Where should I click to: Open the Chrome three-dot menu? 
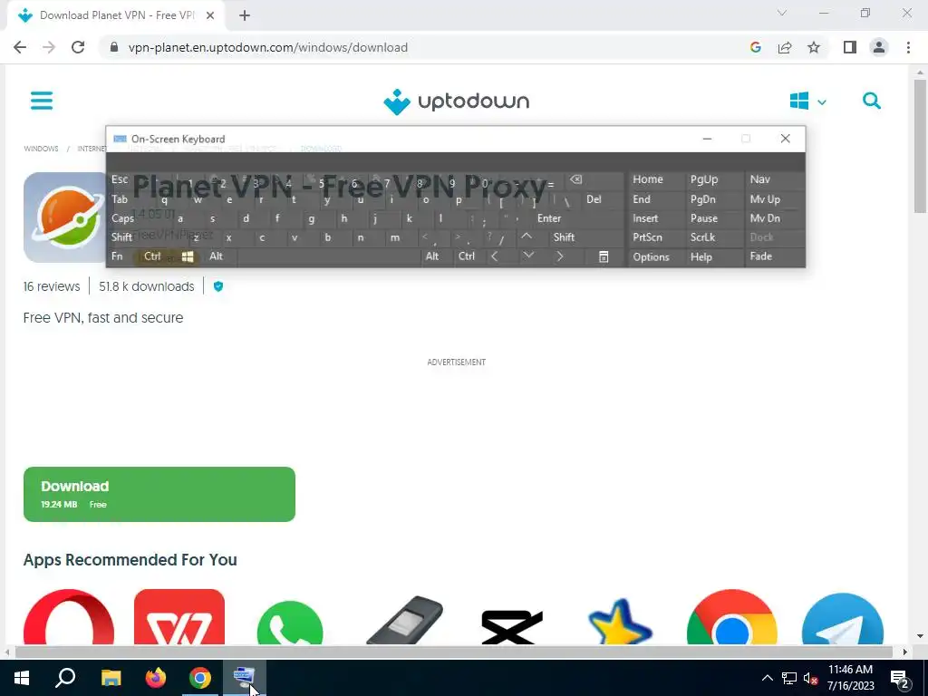(x=908, y=47)
